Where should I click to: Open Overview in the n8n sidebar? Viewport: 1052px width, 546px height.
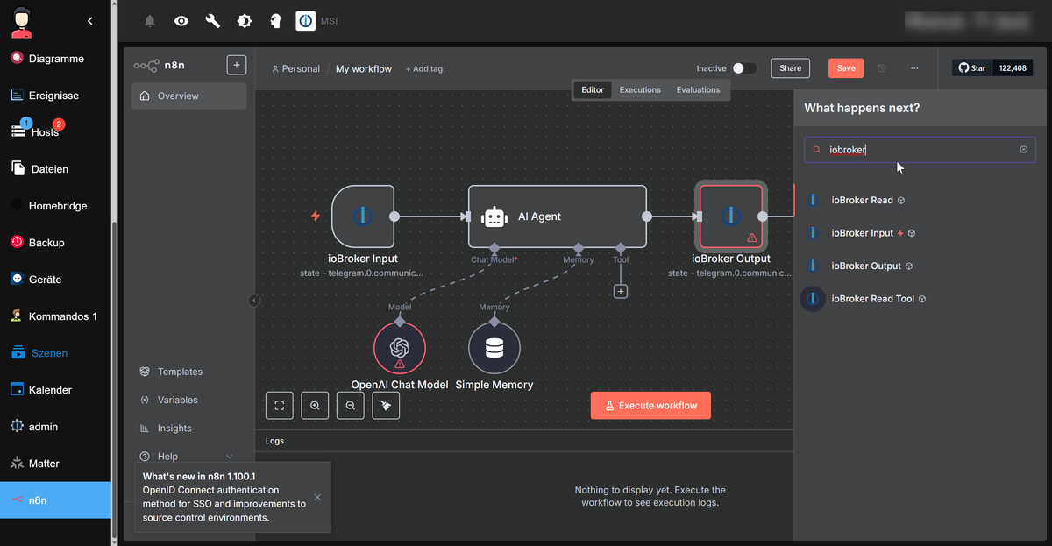coord(188,96)
